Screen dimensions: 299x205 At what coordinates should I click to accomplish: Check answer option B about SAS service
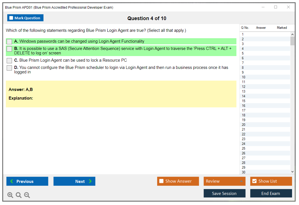(x=9, y=49)
